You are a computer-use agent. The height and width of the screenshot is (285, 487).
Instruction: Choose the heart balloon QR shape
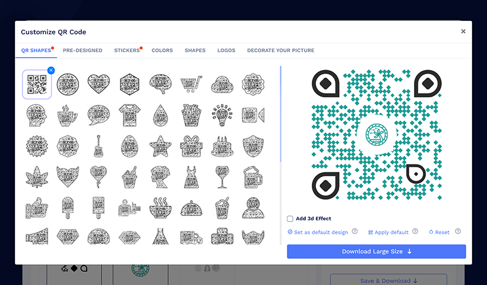(x=99, y=177)
